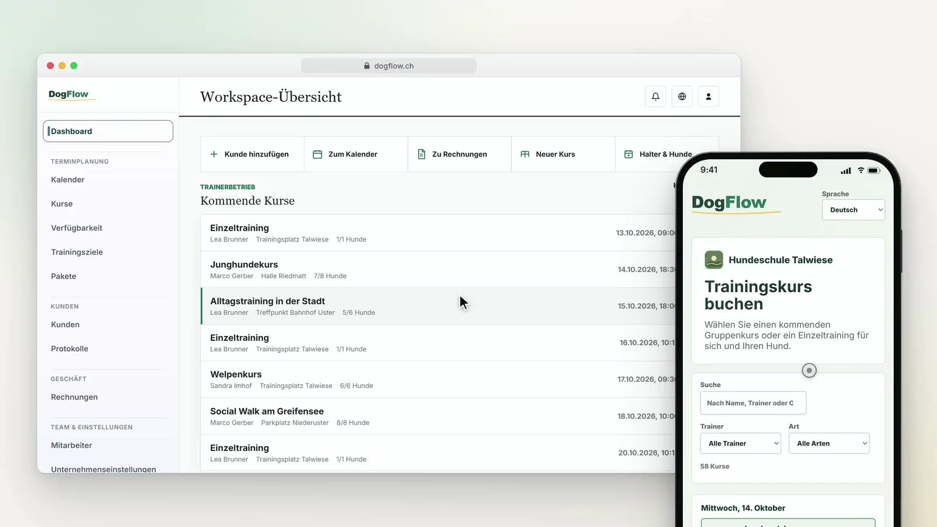Open the Junghundekurs course row
937x527 pixels.
coord(438,269)
